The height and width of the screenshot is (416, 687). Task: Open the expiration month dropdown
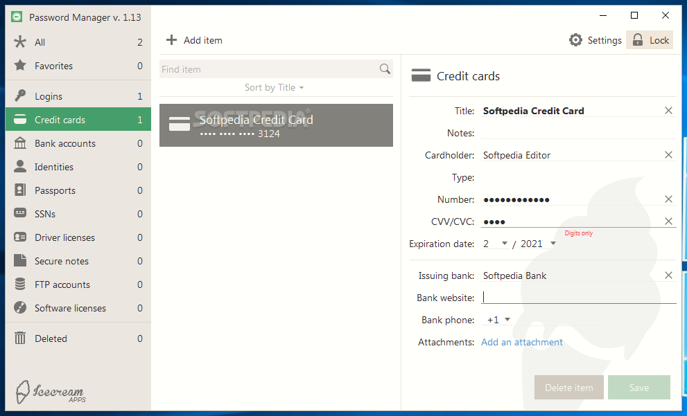coord(495,244)
